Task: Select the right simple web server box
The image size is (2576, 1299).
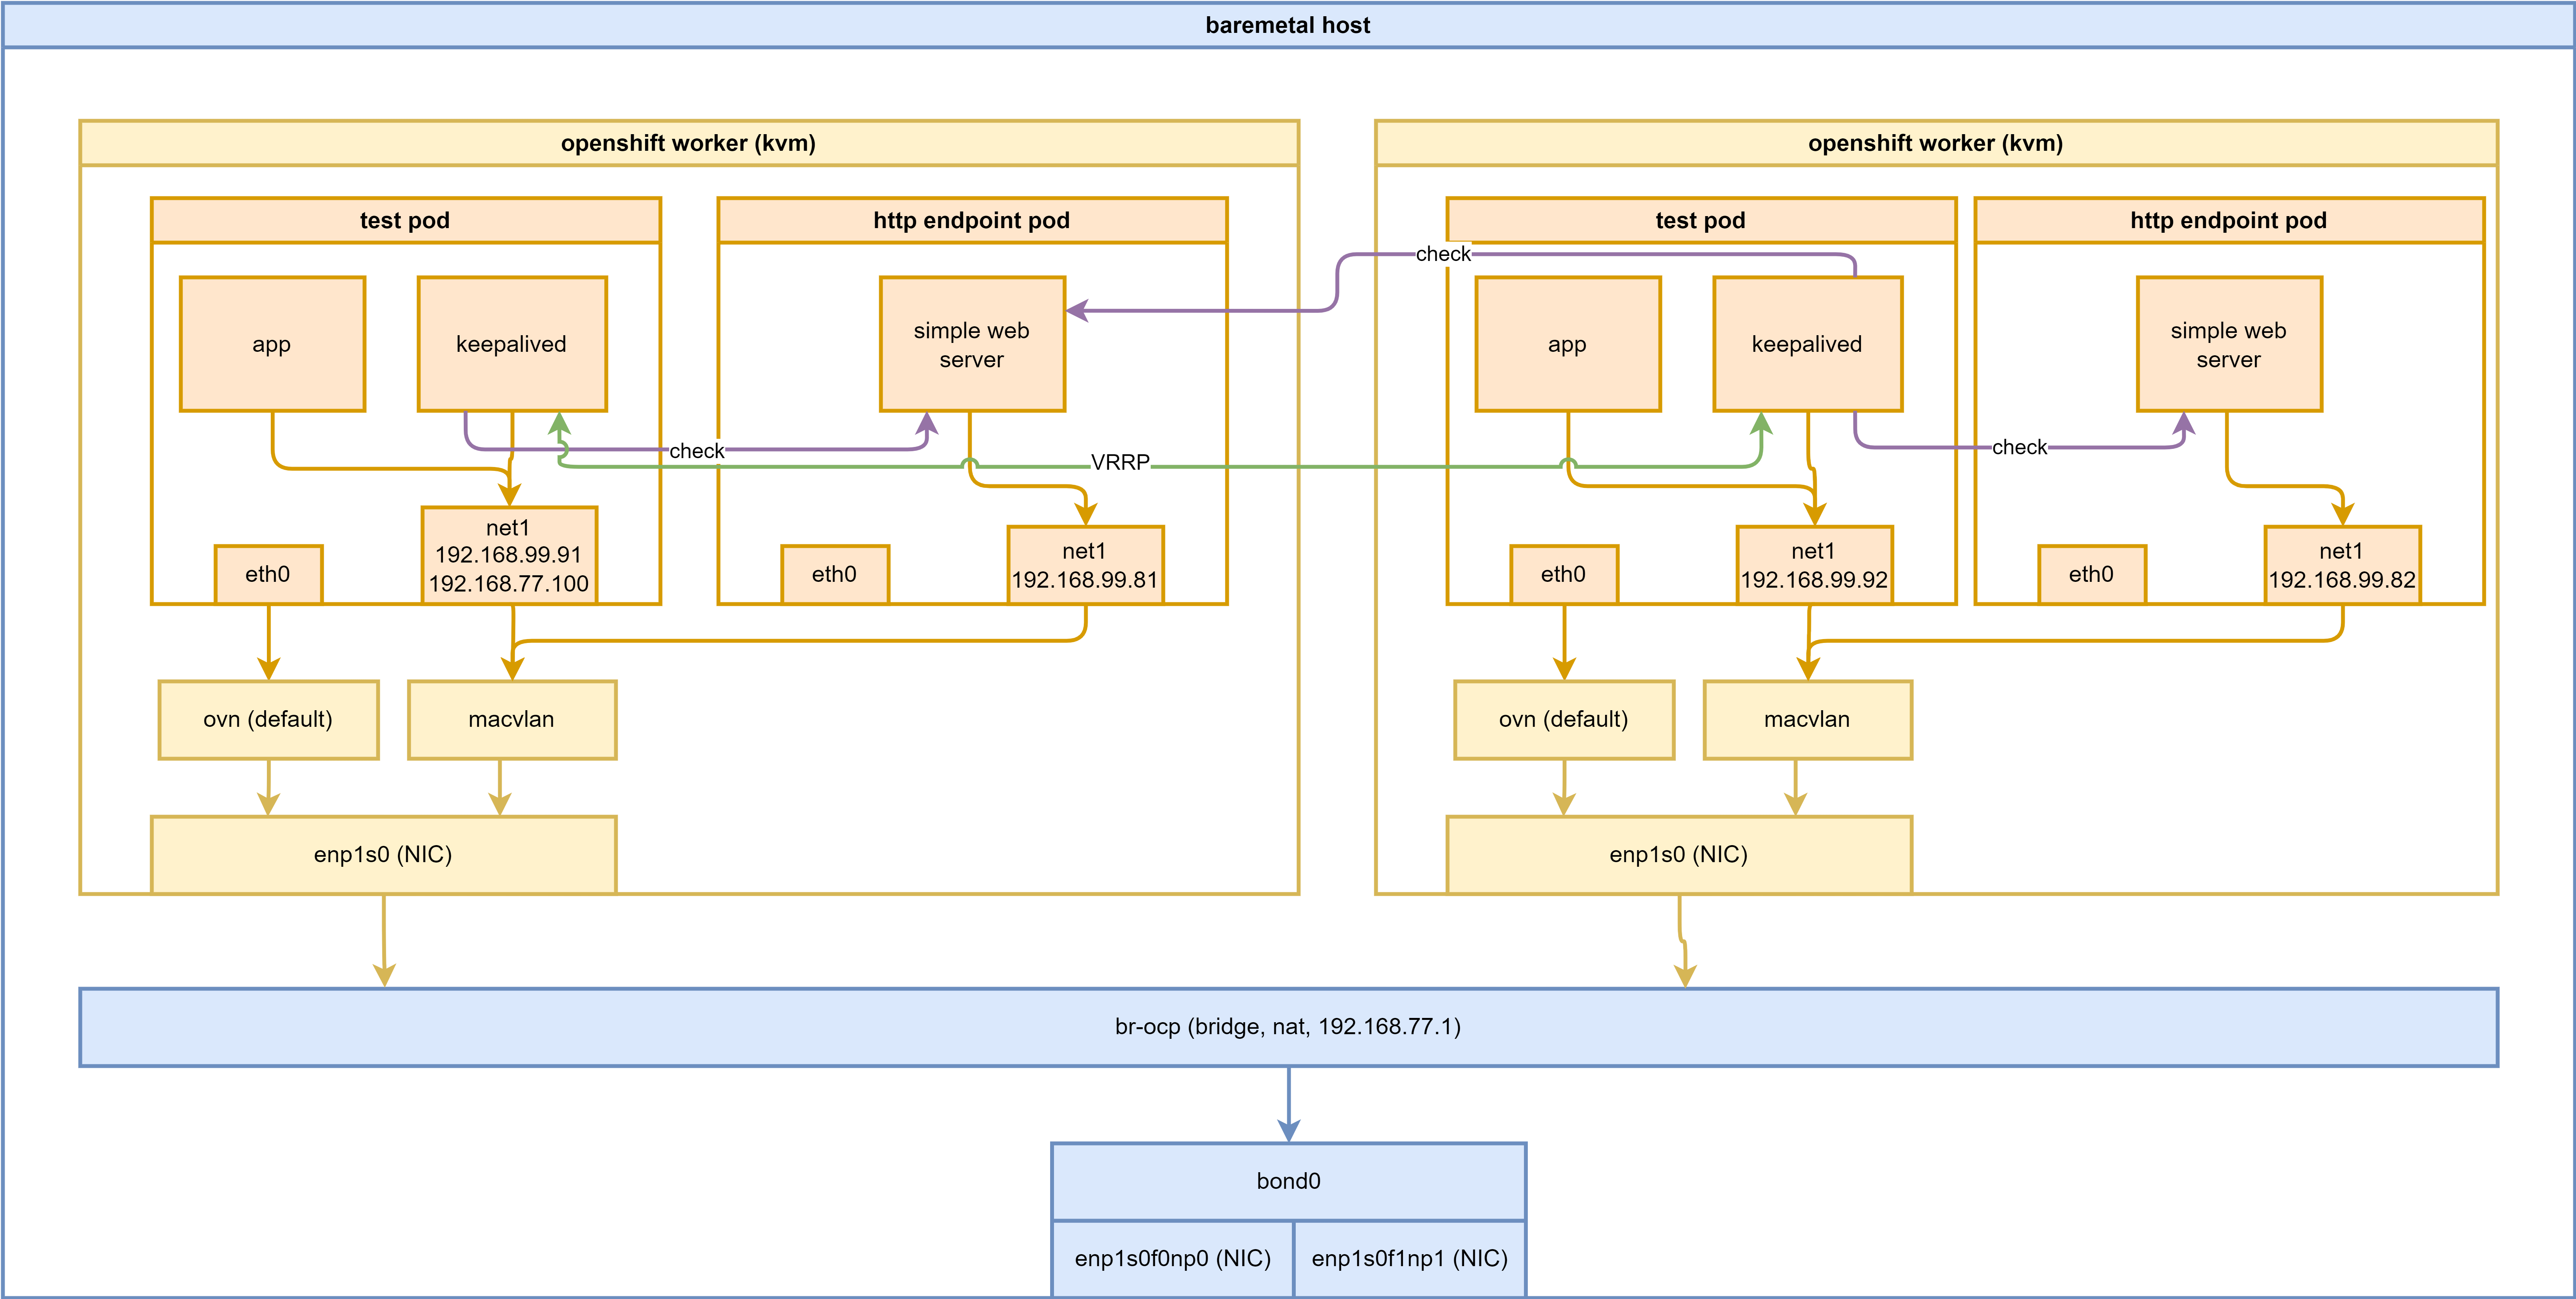Action: pos(2228,344)
